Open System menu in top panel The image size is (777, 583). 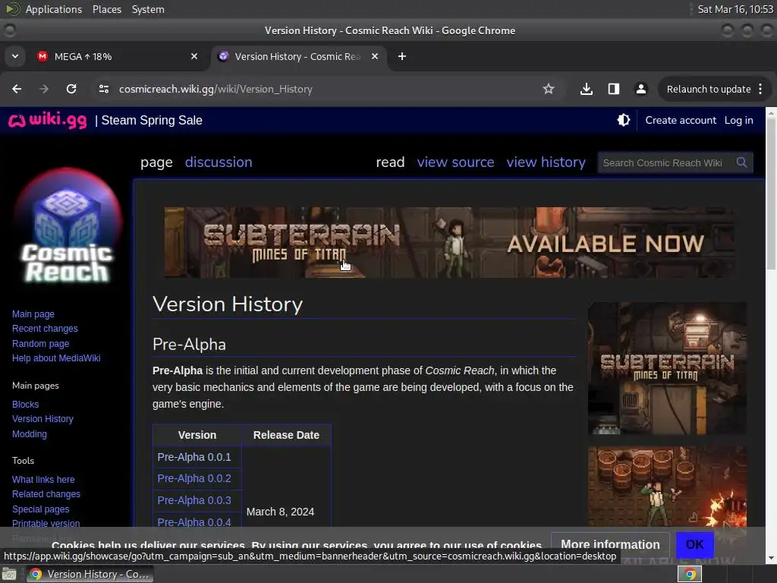(x=148, y=9)
